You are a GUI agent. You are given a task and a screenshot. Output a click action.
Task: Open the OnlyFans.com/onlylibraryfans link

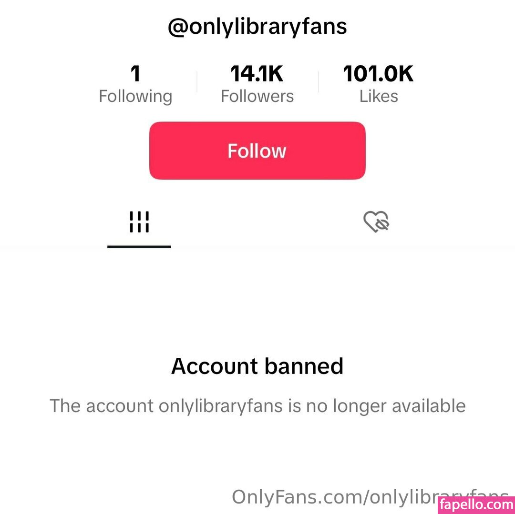[x=334, y=496]
